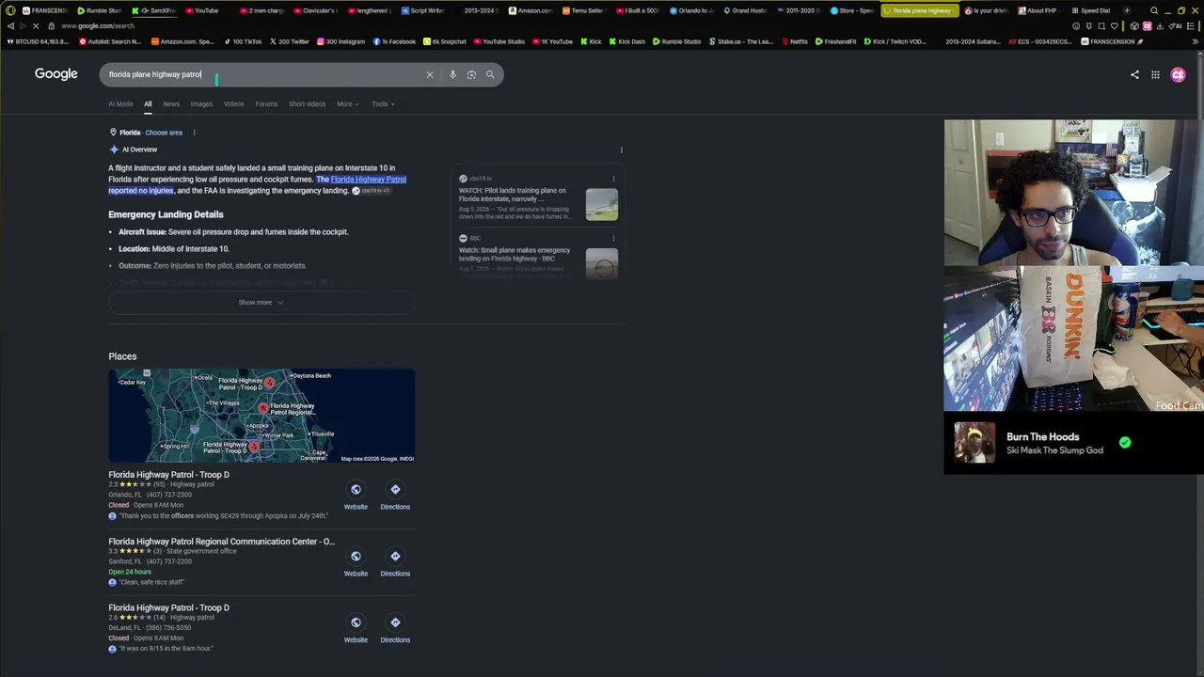
Task: Share this search results page
Action: click(1134, 75)
